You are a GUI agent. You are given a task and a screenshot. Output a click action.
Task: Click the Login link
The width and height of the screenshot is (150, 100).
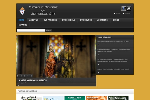point(118,13)
